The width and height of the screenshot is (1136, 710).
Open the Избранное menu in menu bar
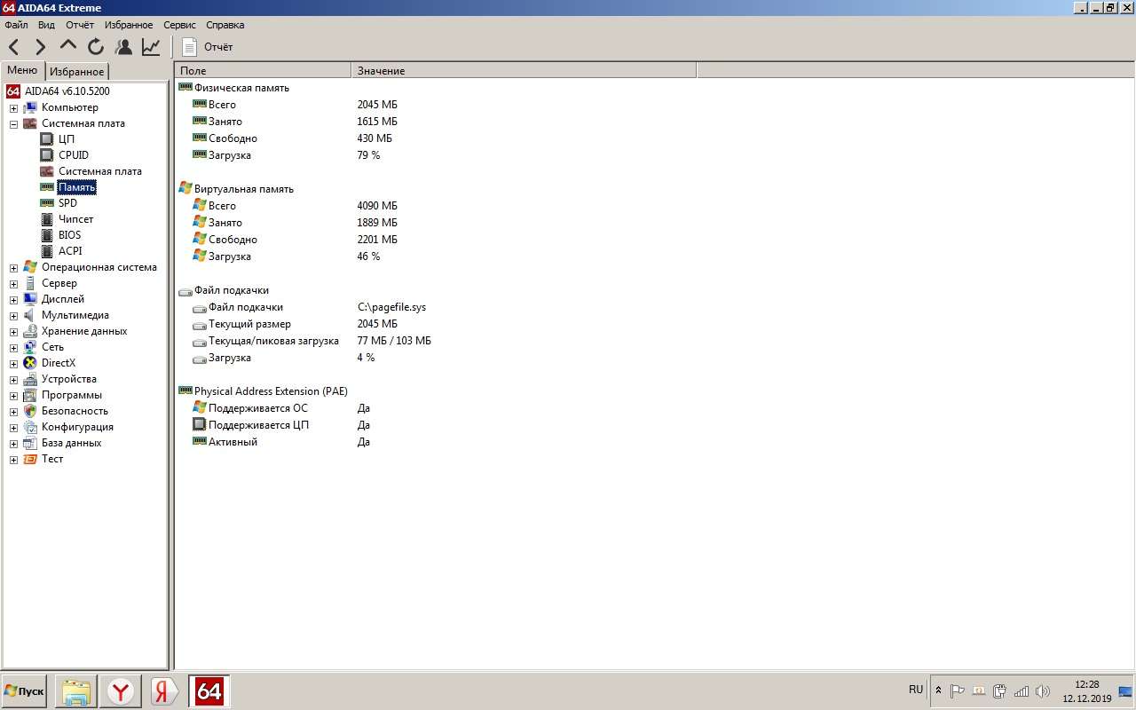click(x=129, y=25)
